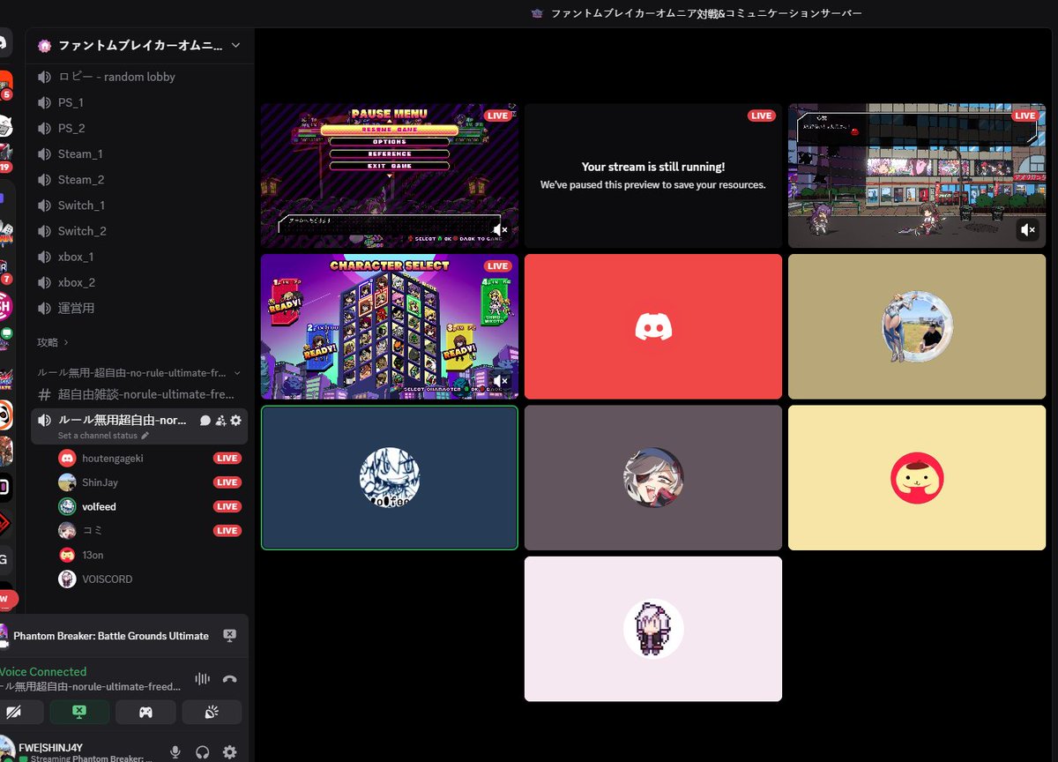Open the Pause Menu live stream tile
This screenshot has height=762, width=1058.
pos(389,176)
